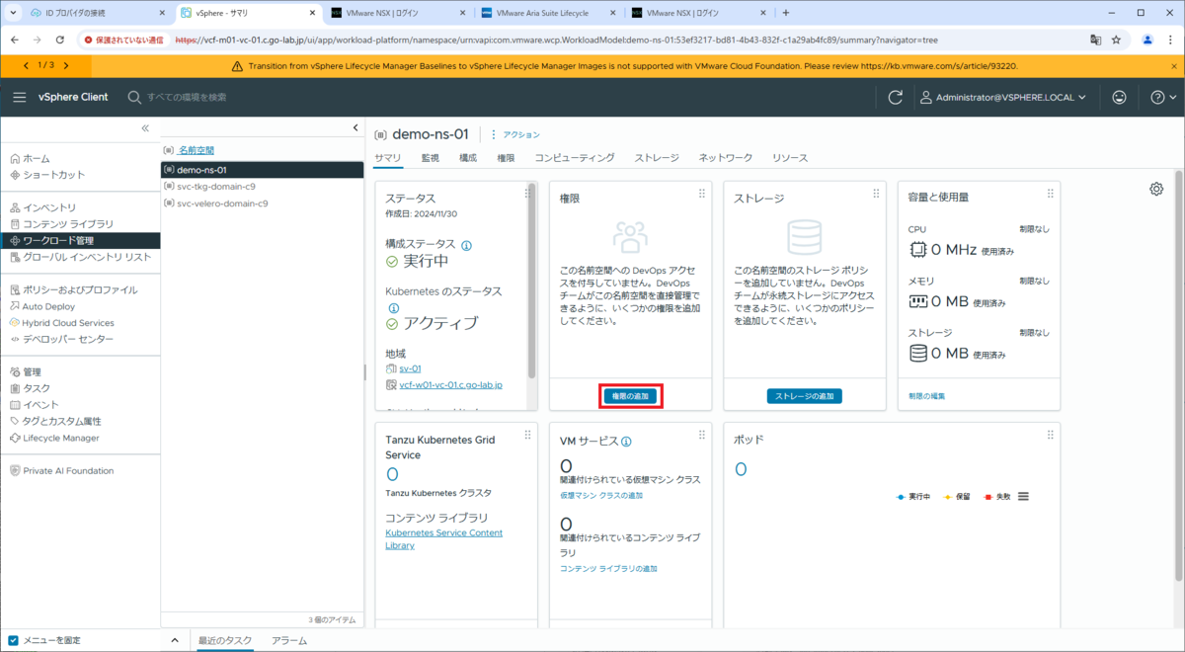Screen dimensions: 1185x652
Task: Switch to the コンピューティング tab
Action: 575,158
